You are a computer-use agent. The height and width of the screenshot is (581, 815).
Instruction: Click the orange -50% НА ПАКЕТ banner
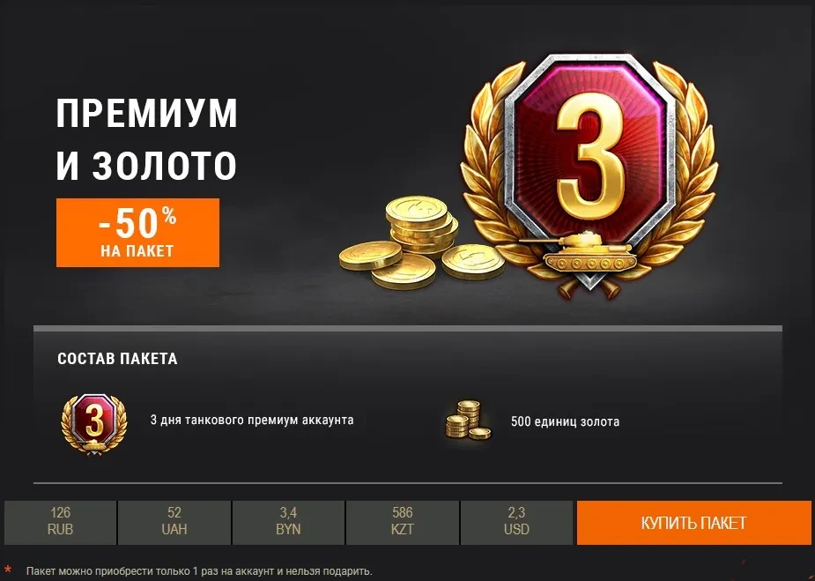pyautogui.click(x=137, y=233)
